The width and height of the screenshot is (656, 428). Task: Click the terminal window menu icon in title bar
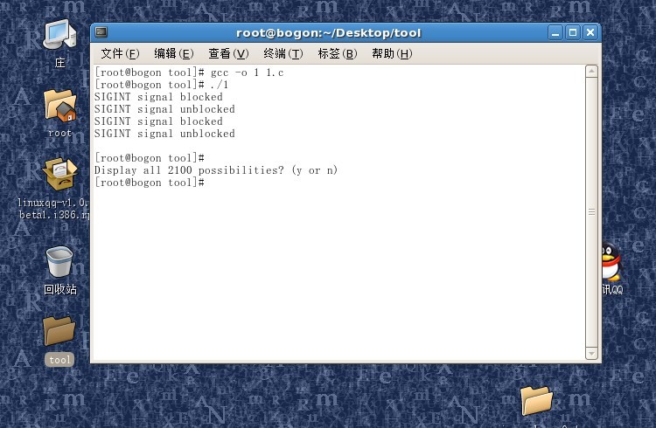coord(101,32)
